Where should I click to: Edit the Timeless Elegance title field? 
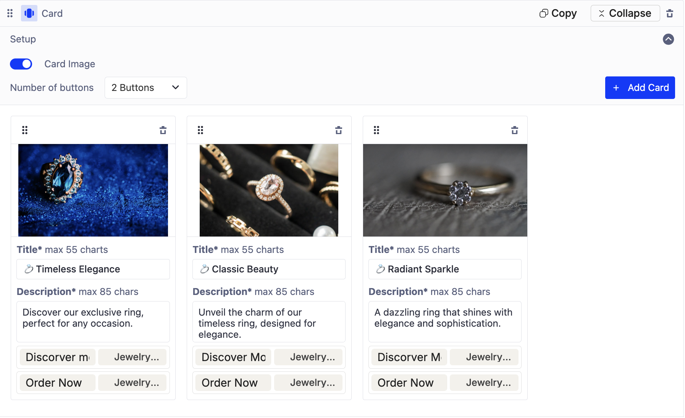(93, 269)
